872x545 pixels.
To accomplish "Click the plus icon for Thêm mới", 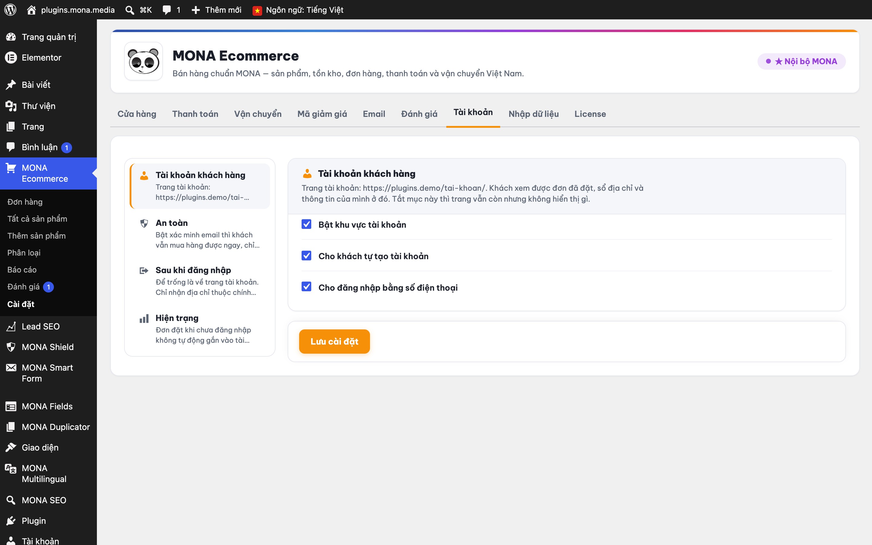I will [196, 10].
